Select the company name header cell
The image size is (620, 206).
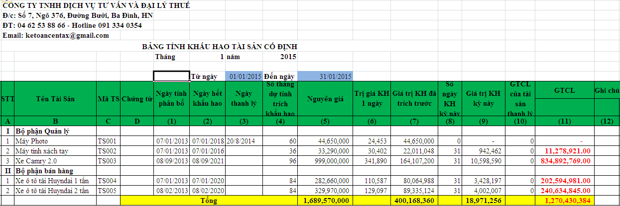coord(96,5)
